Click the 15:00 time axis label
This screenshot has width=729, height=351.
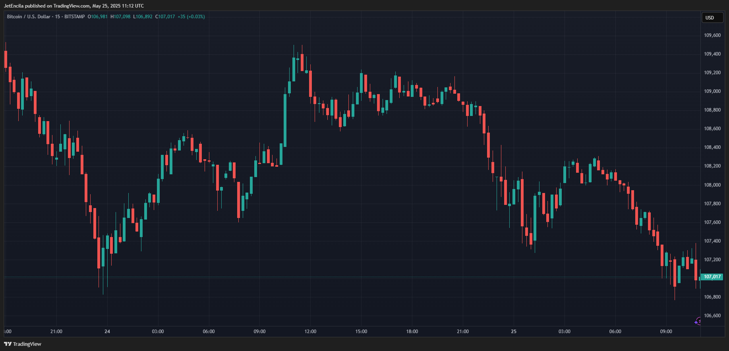(361, 332)
